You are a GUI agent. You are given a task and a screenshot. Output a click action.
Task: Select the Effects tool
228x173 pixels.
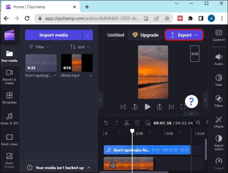pos(218,122)
